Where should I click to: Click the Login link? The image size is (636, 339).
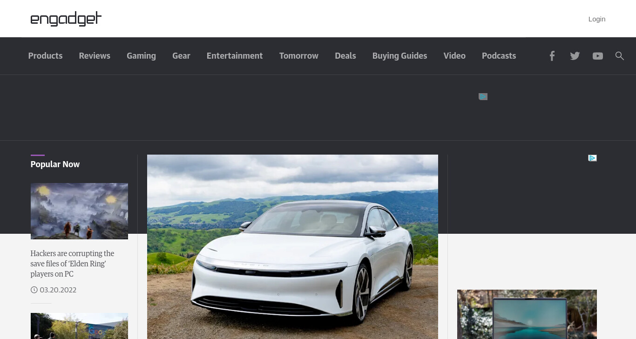(x=597, y=19)
